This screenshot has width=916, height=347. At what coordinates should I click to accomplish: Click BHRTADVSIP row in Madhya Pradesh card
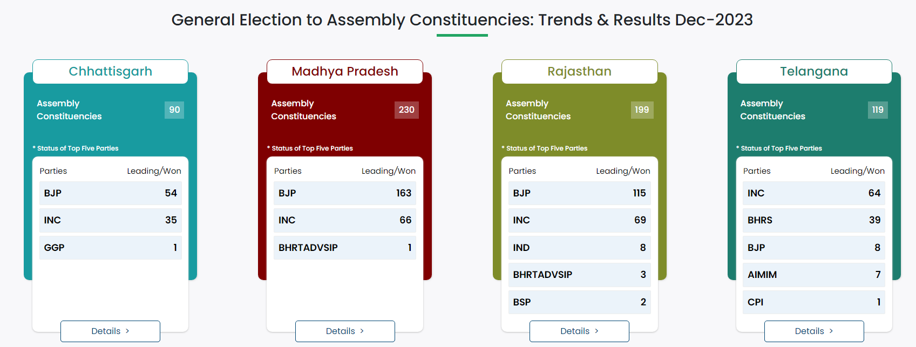pos(345,248)
